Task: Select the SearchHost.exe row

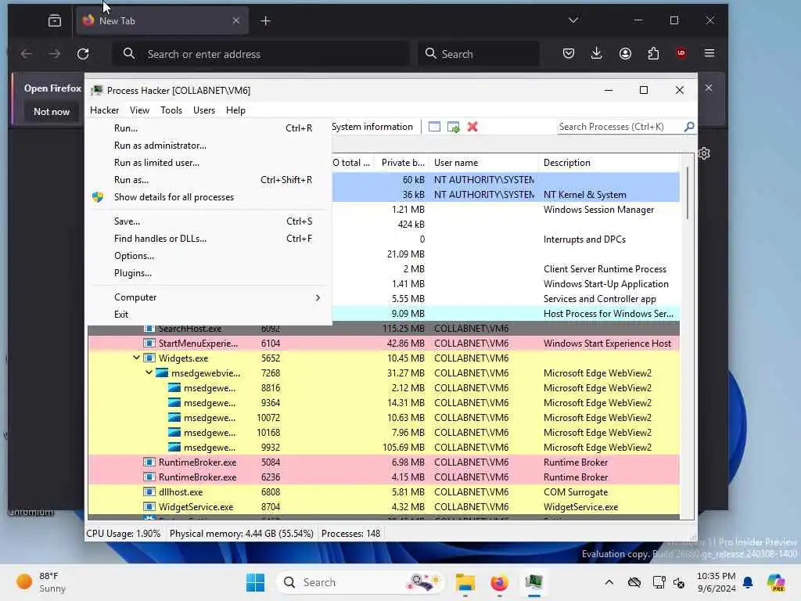Action: pos(383,329)
